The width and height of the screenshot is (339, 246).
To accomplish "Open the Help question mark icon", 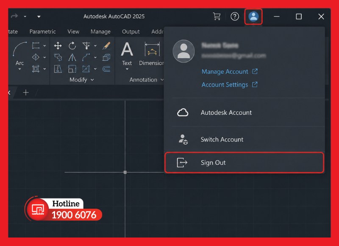I will click(235, 16).
